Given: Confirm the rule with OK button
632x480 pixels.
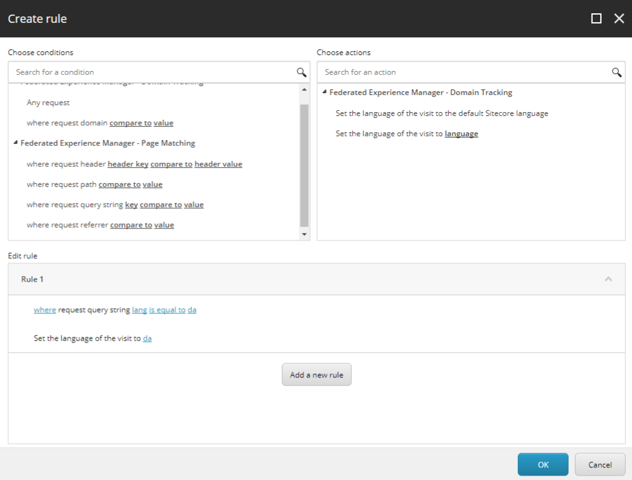Looking at the screenshot, I should coord(543,464).
